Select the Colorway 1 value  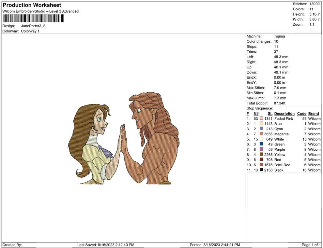point(30,31)
